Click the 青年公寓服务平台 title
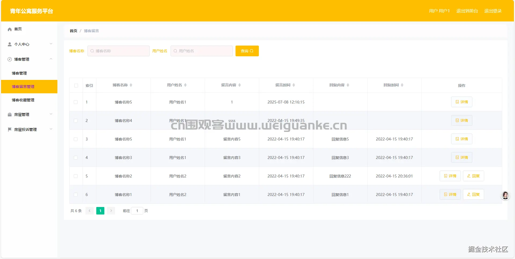 click(x=32, y=11)
